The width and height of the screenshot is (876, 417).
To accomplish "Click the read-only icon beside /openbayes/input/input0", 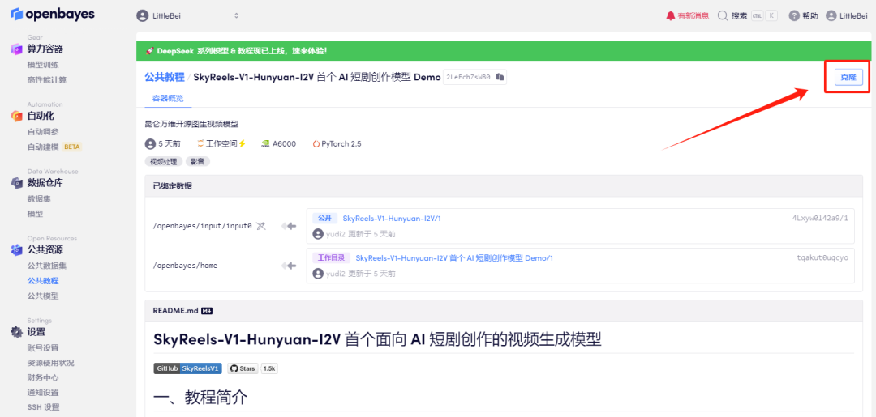I will click(261, 226).
